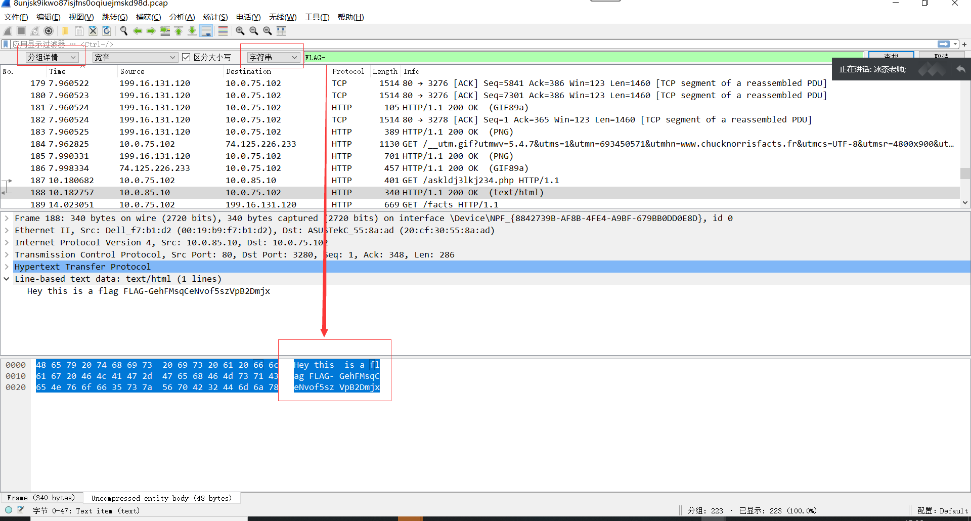Expand the Frame 188 detail row
The width and height of the screenshot is (971, 521).
point(7,218)
